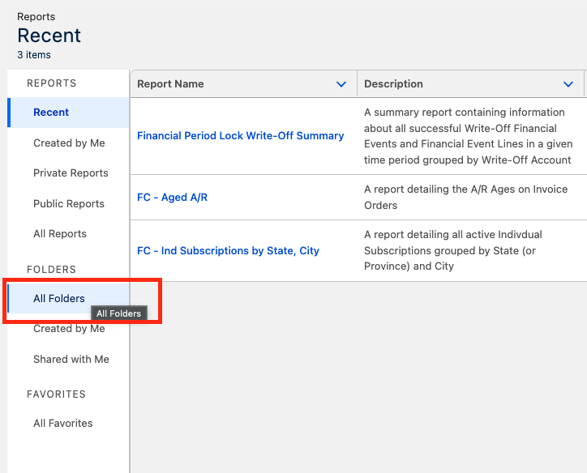Click the 'Recent' page title
The width and height of the screenshot is (587, 473).
pyautogui.click(x=49, y=36)
